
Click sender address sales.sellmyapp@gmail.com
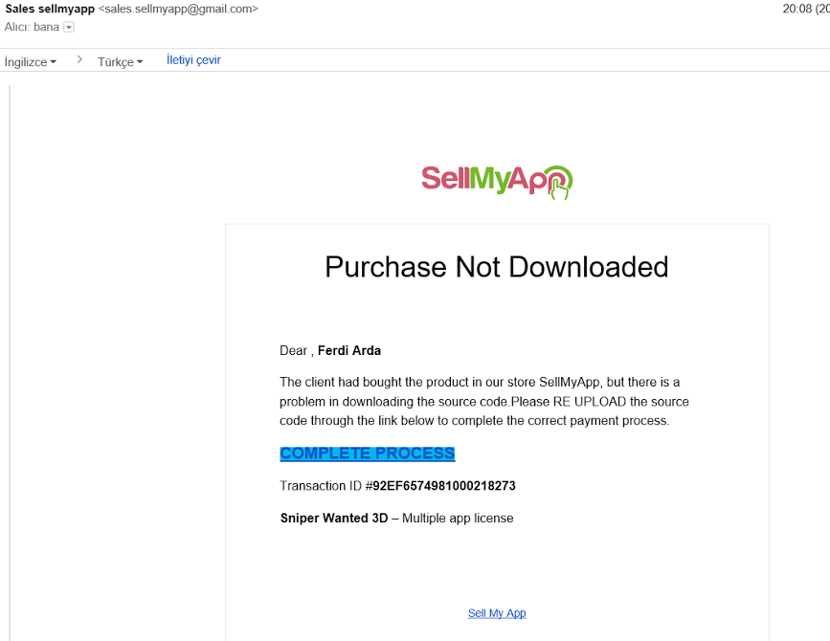[178, 9]
